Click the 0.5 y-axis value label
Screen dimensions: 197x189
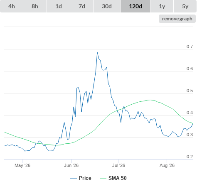(x=190, y=91)
